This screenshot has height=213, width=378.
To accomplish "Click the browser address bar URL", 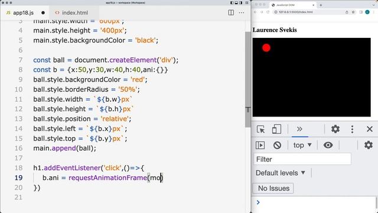I will [295, 12].
